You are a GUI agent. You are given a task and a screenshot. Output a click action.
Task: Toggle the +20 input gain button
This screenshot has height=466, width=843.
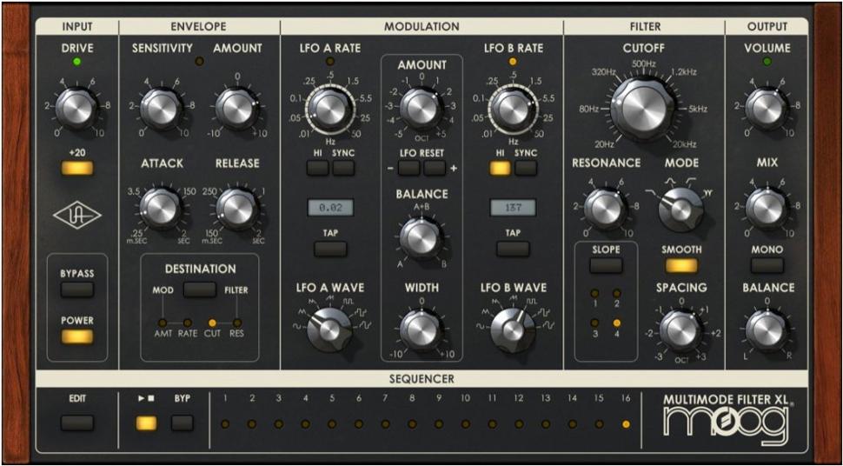[76, 169]
